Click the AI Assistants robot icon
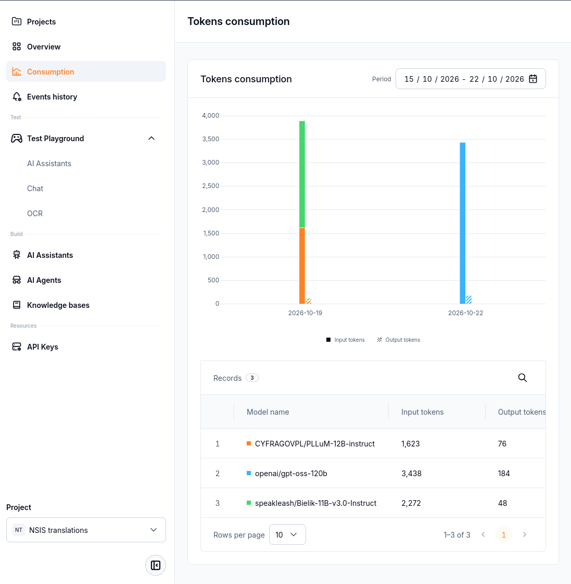 pyautogui.click(x=16, y=255)
